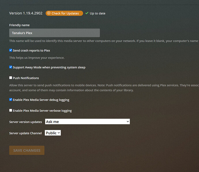
Task: Disable Plex Media Server debug logging checkbox
Action: [11, 100]
